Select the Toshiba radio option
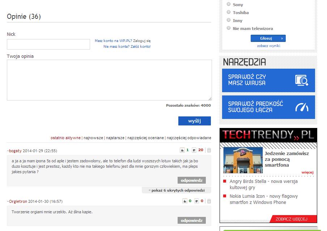 point(229,12)
